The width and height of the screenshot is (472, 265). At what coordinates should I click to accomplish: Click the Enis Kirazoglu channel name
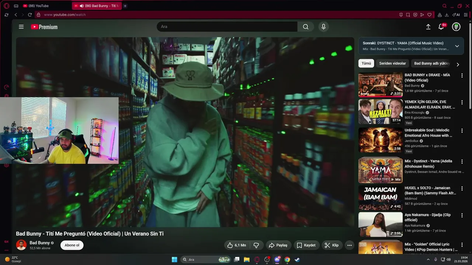[x=414, y=113]
